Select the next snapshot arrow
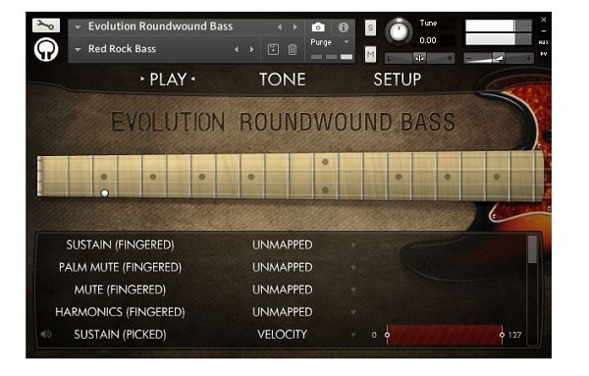Image resolution: width=589 pixels, height=376 pixels. point(251,49)
